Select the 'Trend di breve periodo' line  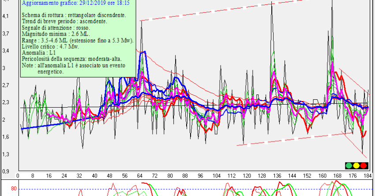coord(64,22)
